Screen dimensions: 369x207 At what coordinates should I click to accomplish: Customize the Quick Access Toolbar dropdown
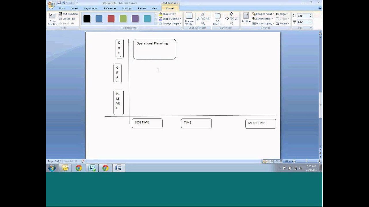tap(77, 3)
